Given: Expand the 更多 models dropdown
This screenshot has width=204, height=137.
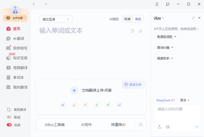Looking at the screenshot, I should coord(185,100).
